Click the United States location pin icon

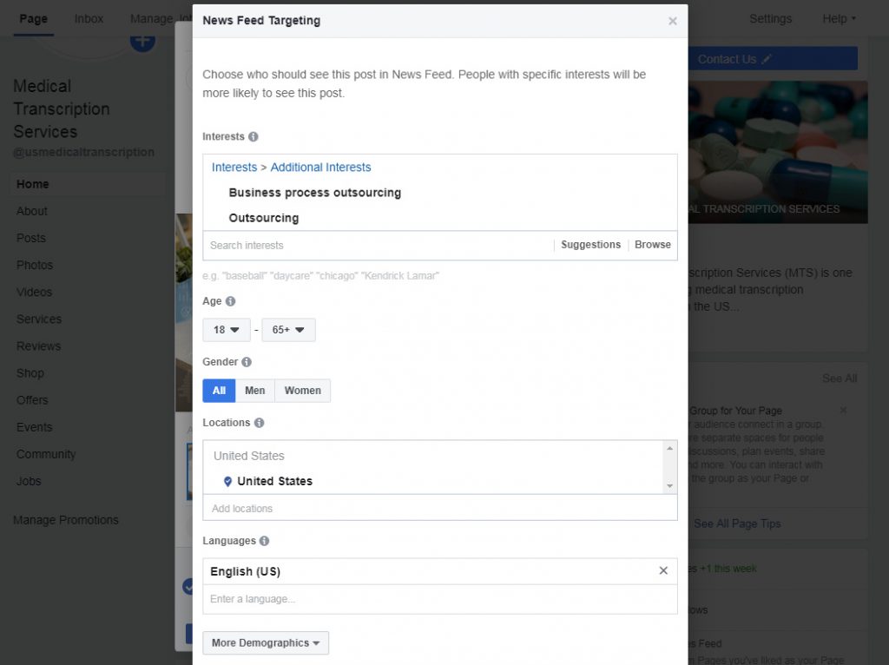pyautogui.click(x=227, y=481)
